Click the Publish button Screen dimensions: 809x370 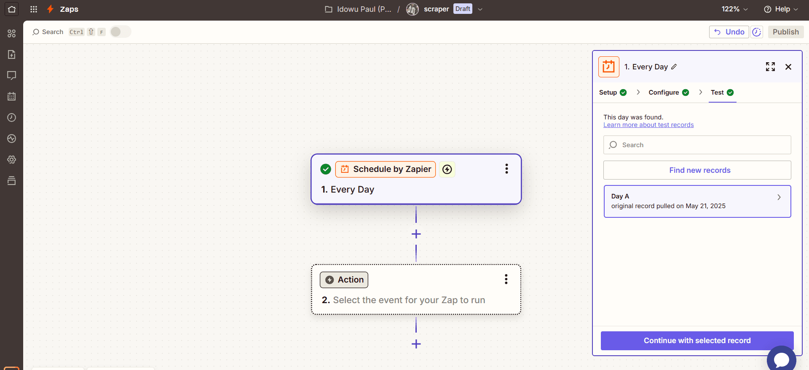(x=785, y=32)
